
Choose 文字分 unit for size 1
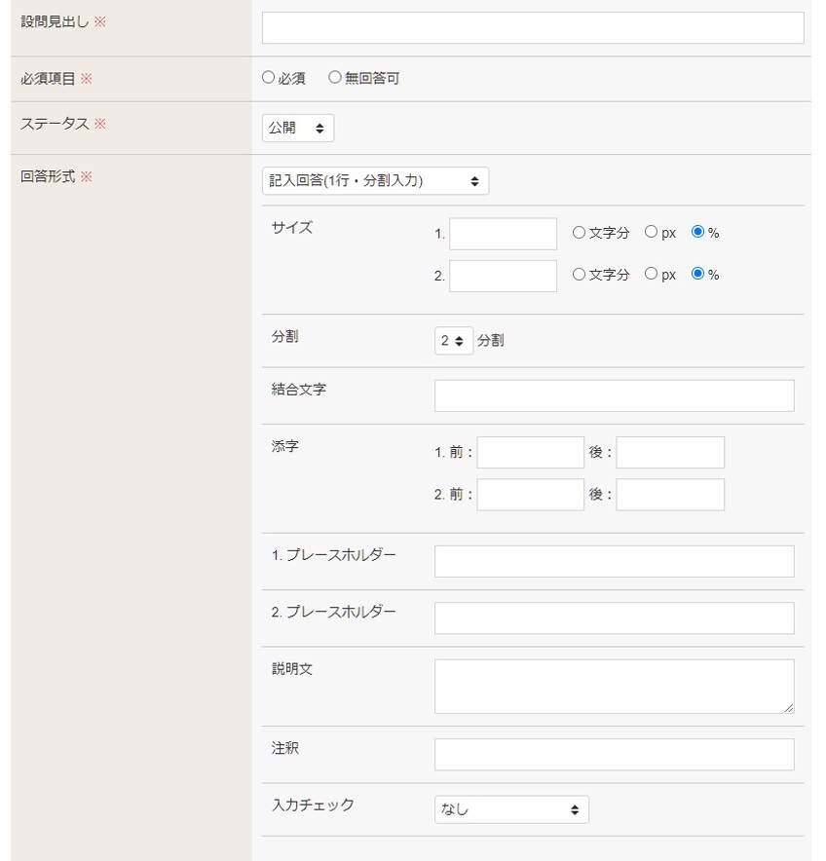580,233
